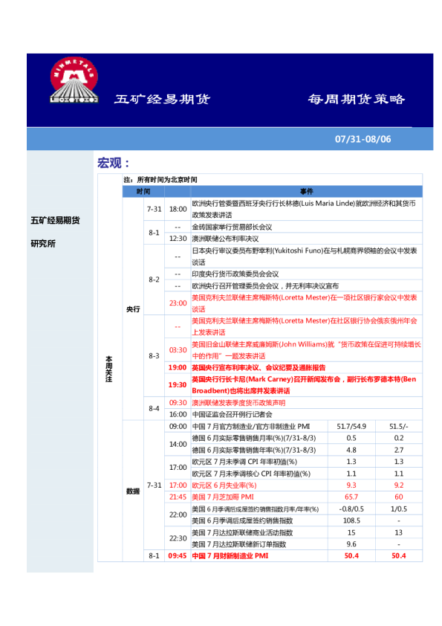Select the 22:30 time cell
The image size is (442, 626).
(178, 538)
